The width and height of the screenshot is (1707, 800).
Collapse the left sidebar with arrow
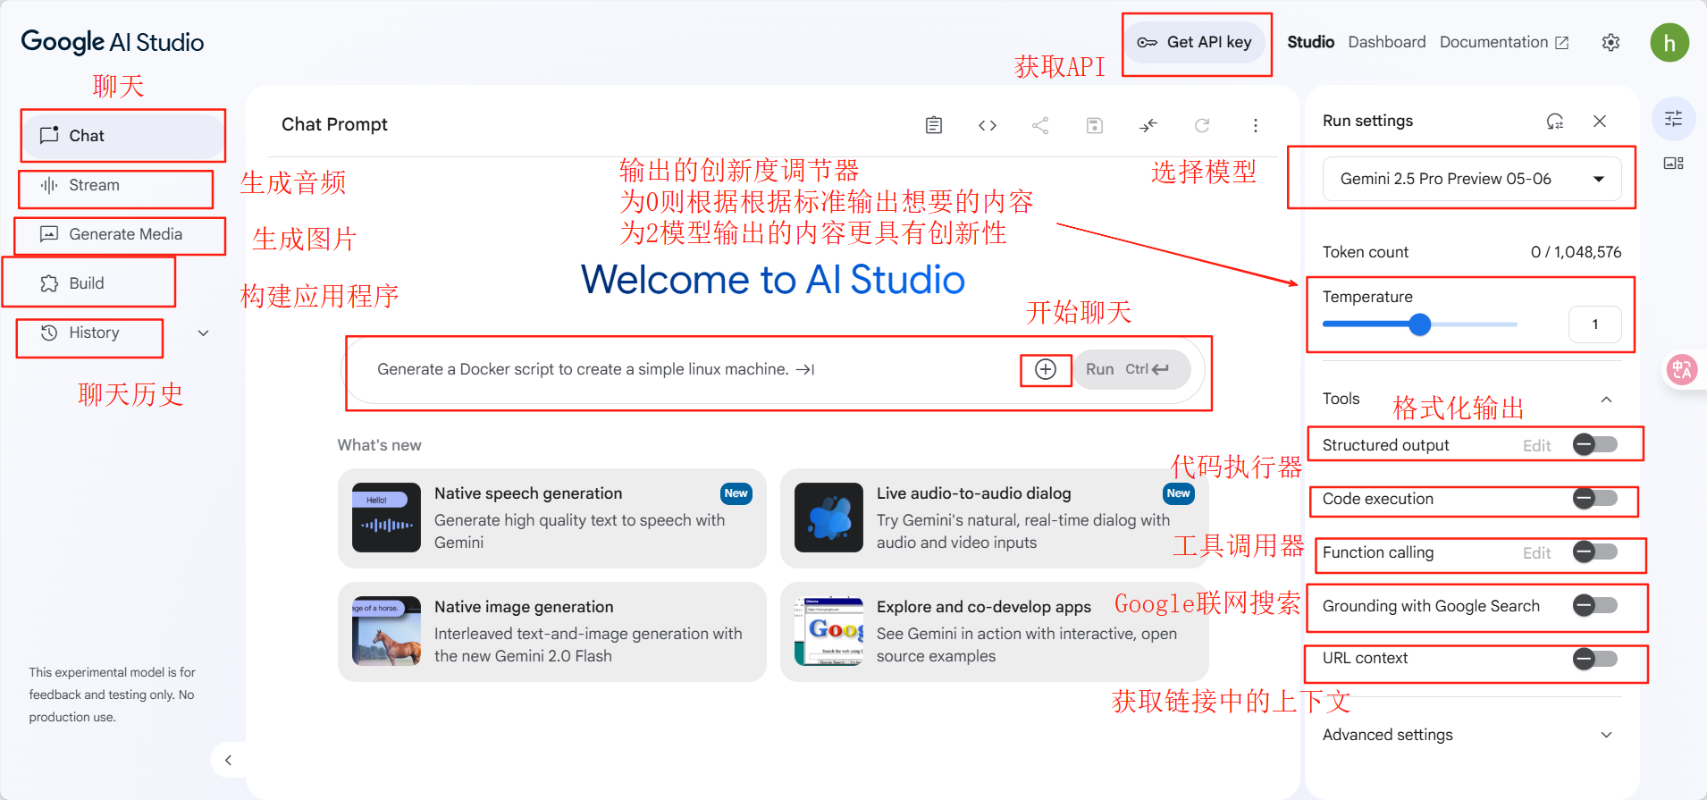229,760
